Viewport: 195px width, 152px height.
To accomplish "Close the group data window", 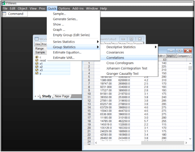I will pos(188,51).
